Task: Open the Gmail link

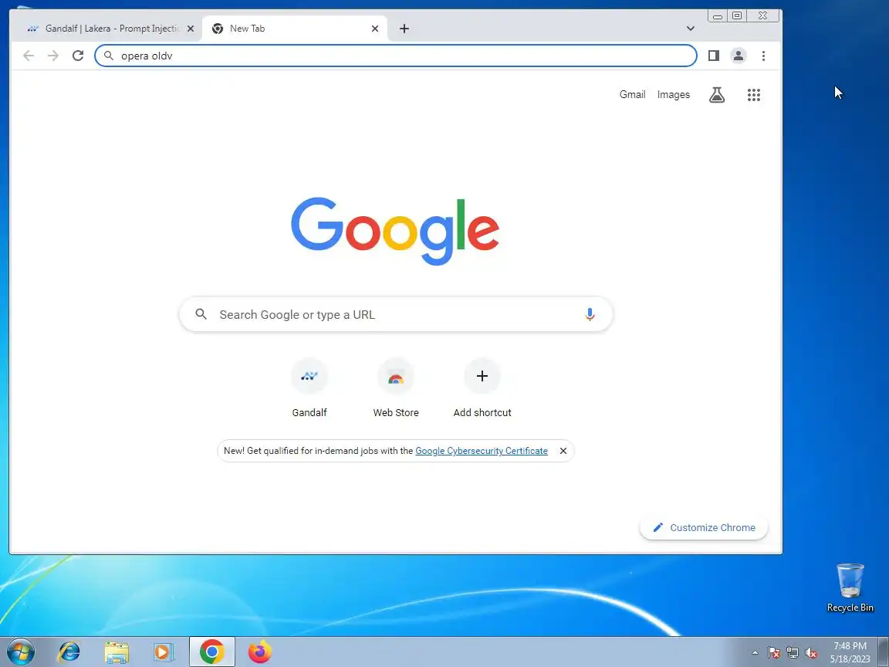Action: point(632,95)
